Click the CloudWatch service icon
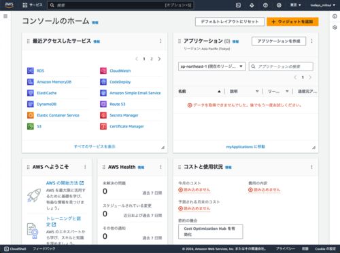340x253 pixels. (x=103, y=71)
